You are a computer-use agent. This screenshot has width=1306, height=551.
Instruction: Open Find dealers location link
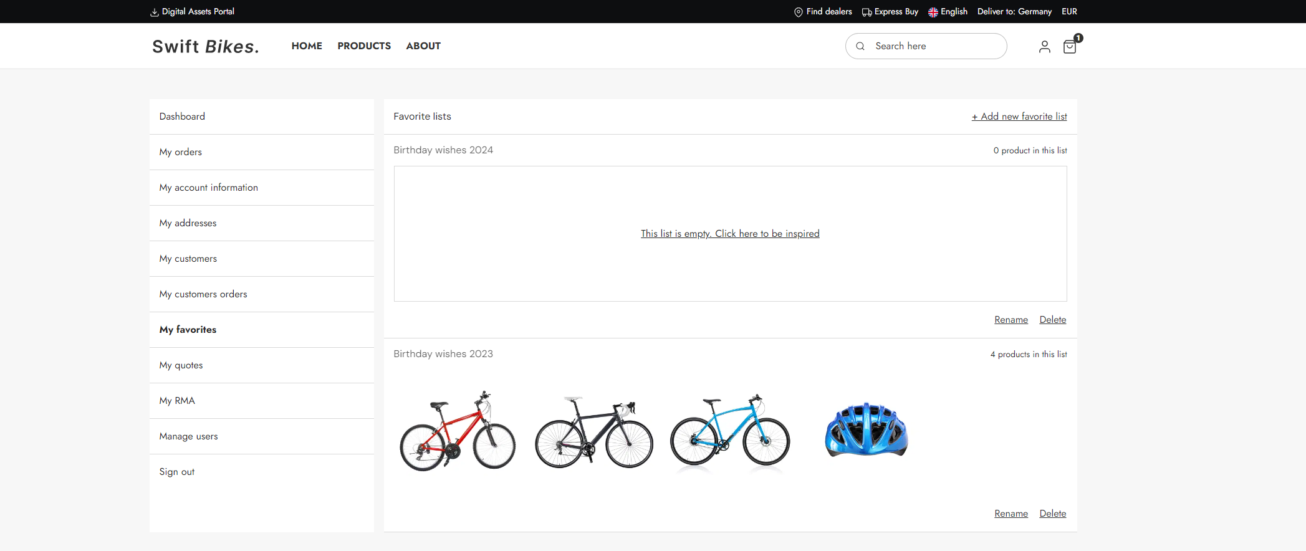[823, 11]
